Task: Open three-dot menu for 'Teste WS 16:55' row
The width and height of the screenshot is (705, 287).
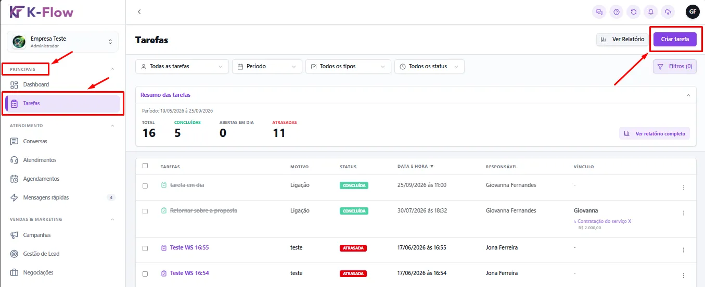Action: tap(684, 250)
